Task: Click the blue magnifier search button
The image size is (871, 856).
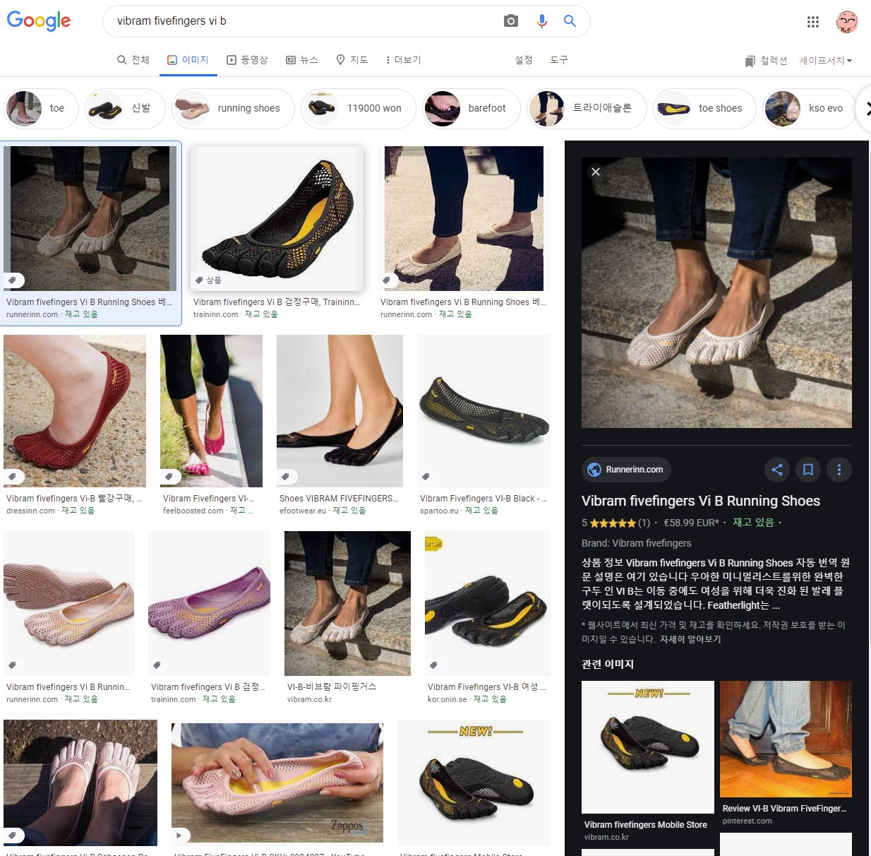Action: click(570, 21)
